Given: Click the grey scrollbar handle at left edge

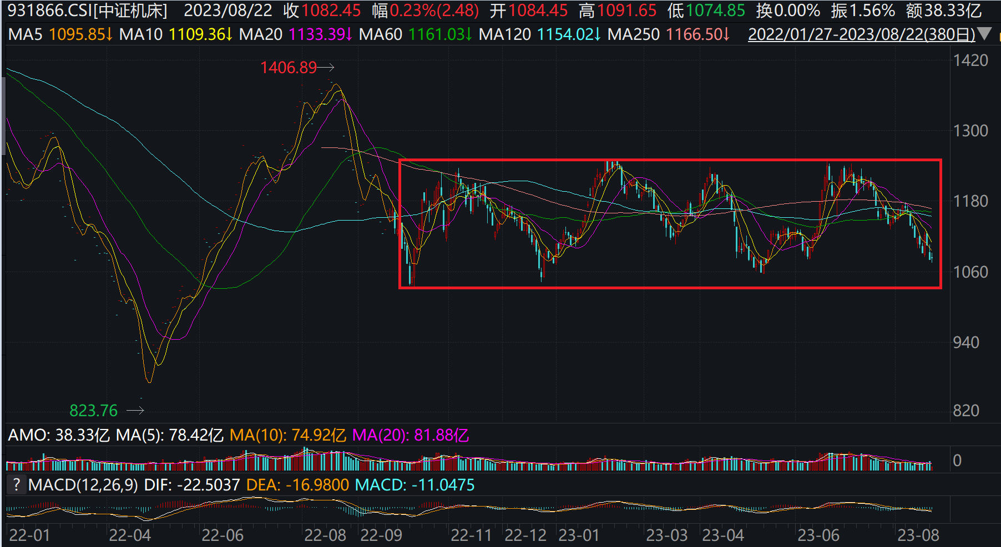Looking at the screenshot, I should (x=4, y=116).
